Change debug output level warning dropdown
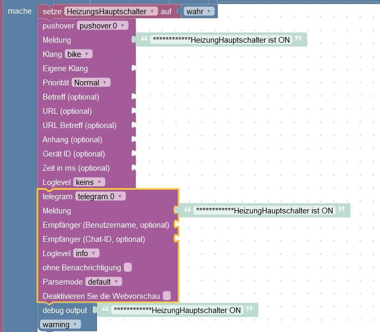Screen dimensions: 380x332 click(60, 325)
